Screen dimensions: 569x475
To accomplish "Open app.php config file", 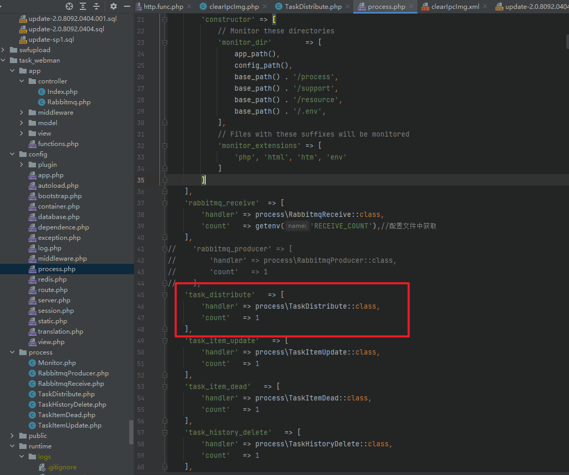I will pyautogui.click(x=51, y=175).
